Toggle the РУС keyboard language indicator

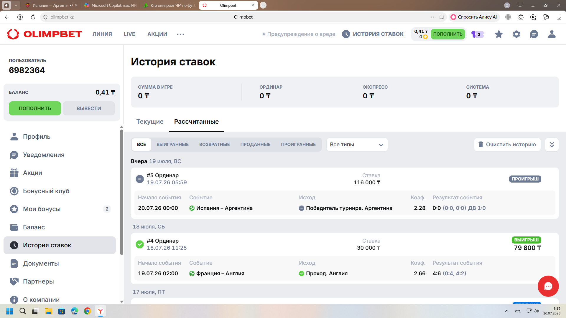click(x=518, y=311)
